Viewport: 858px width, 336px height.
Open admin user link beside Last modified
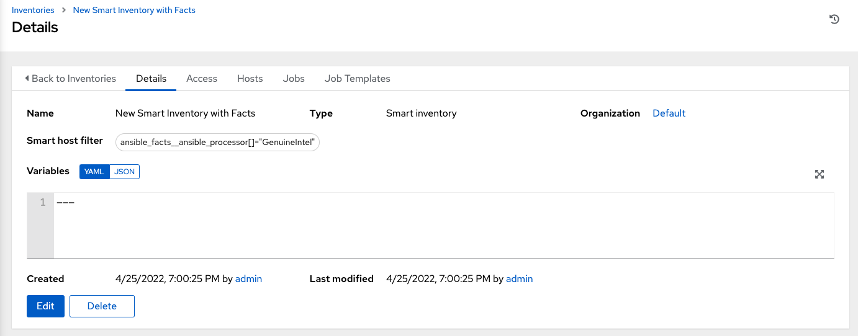[520, 279]
